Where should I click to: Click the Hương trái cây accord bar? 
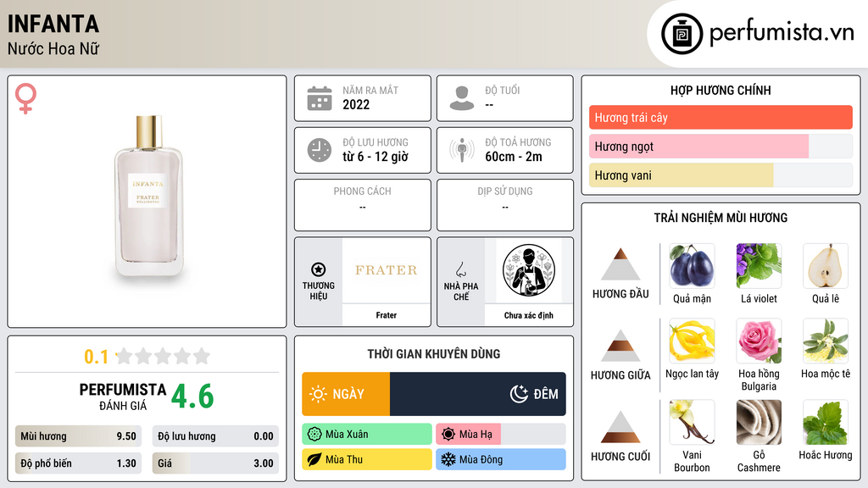(721, 117)
